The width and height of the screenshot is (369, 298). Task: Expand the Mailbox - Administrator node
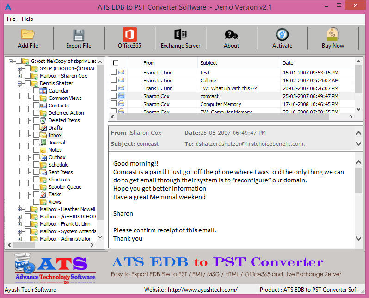point(19,239)
